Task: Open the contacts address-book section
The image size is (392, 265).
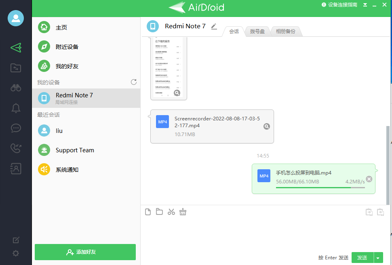Action: (x=16, y=168)
